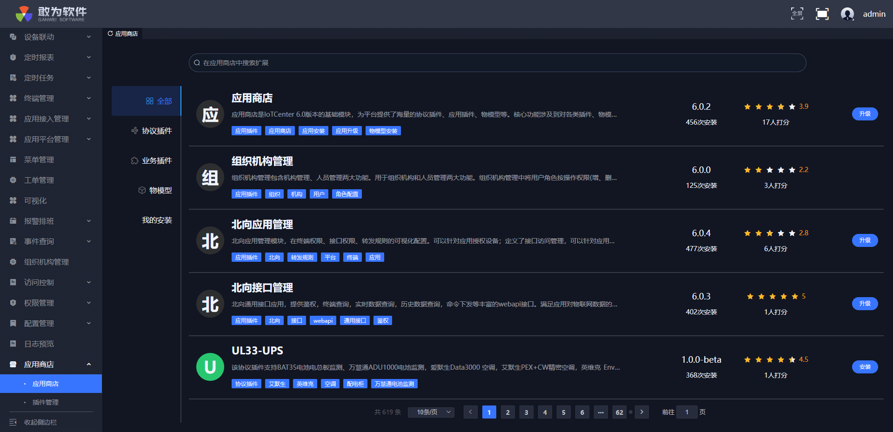Click the 组织机构管理 app round icon
893x432 pixels.
point(210,177)
